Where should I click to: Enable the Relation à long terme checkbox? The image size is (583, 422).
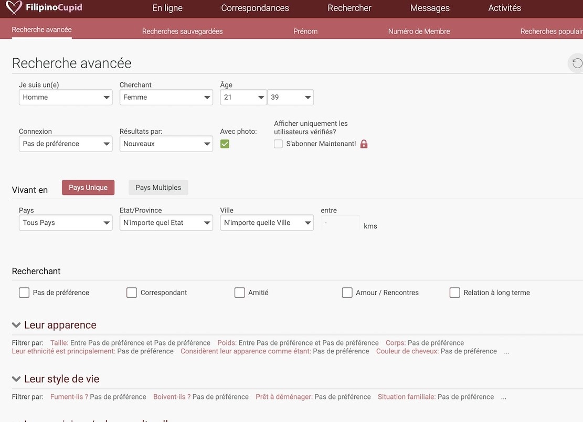(x=454, y=293)
